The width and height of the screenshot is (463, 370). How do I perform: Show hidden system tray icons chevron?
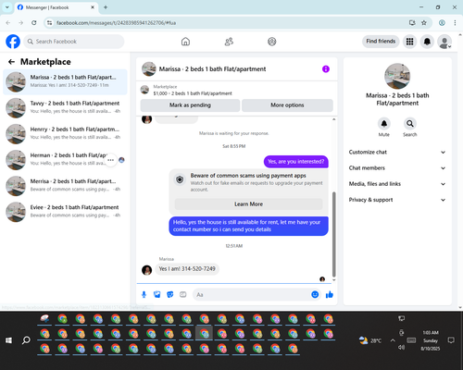click(393, 340)
